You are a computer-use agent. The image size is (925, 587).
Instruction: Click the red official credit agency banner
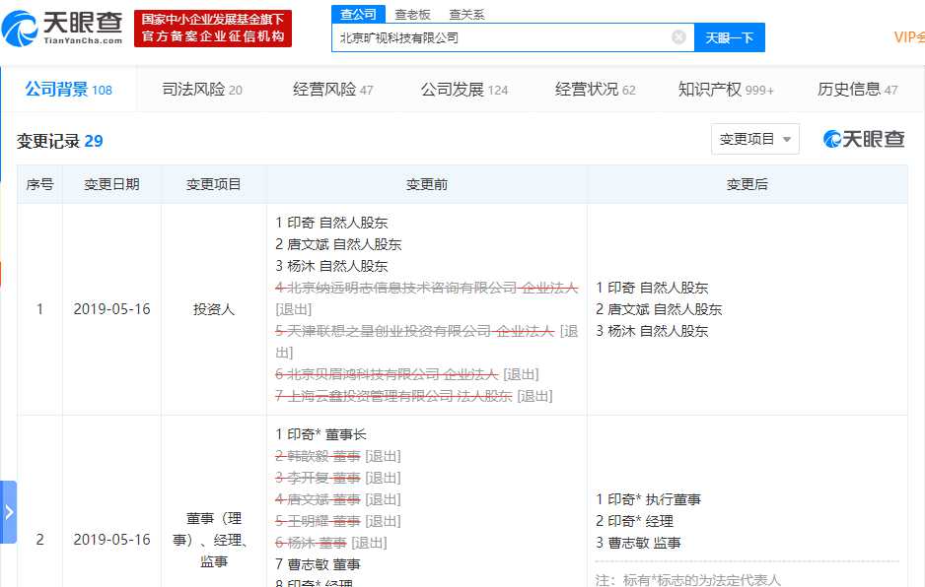213,28
